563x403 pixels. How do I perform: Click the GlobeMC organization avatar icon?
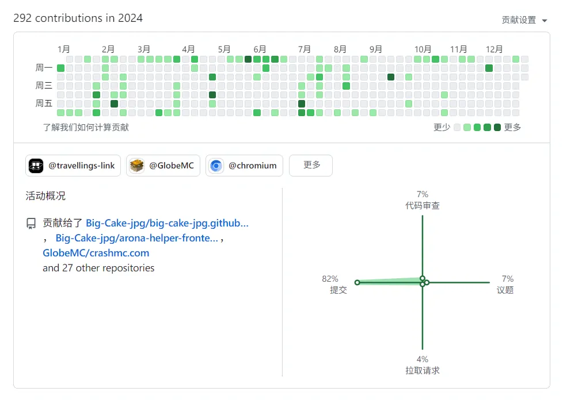tap(137, 166)
